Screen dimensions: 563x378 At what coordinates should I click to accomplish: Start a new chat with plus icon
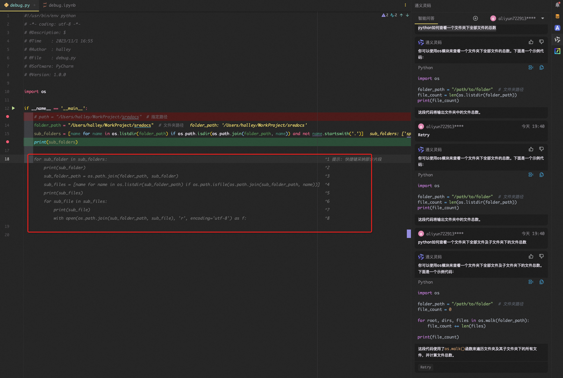pyautogui.click(x=475, y=18)
